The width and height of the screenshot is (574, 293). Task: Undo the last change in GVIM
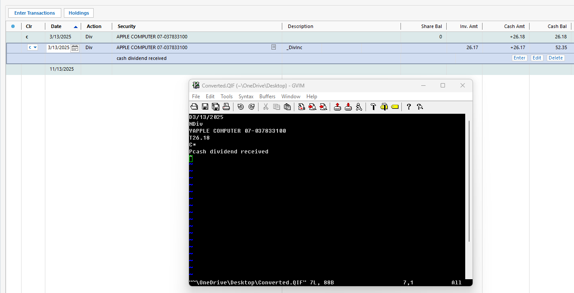point(241,107)
